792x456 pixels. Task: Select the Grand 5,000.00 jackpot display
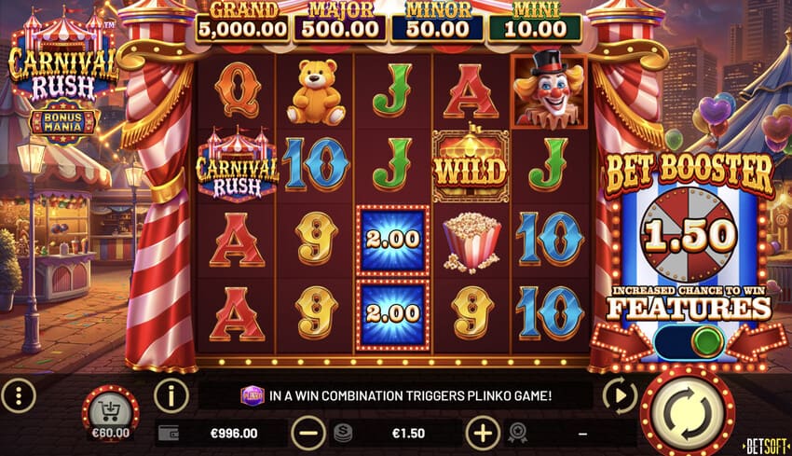click(x=242, y=23)
